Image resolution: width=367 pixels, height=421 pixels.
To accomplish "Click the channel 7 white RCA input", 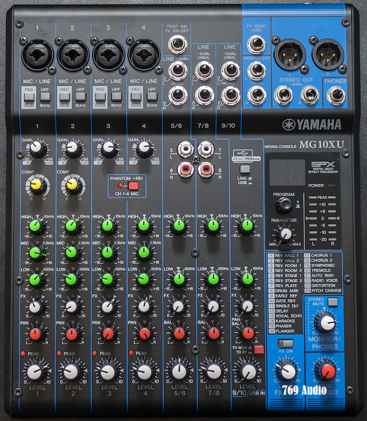I will (206, 149).
